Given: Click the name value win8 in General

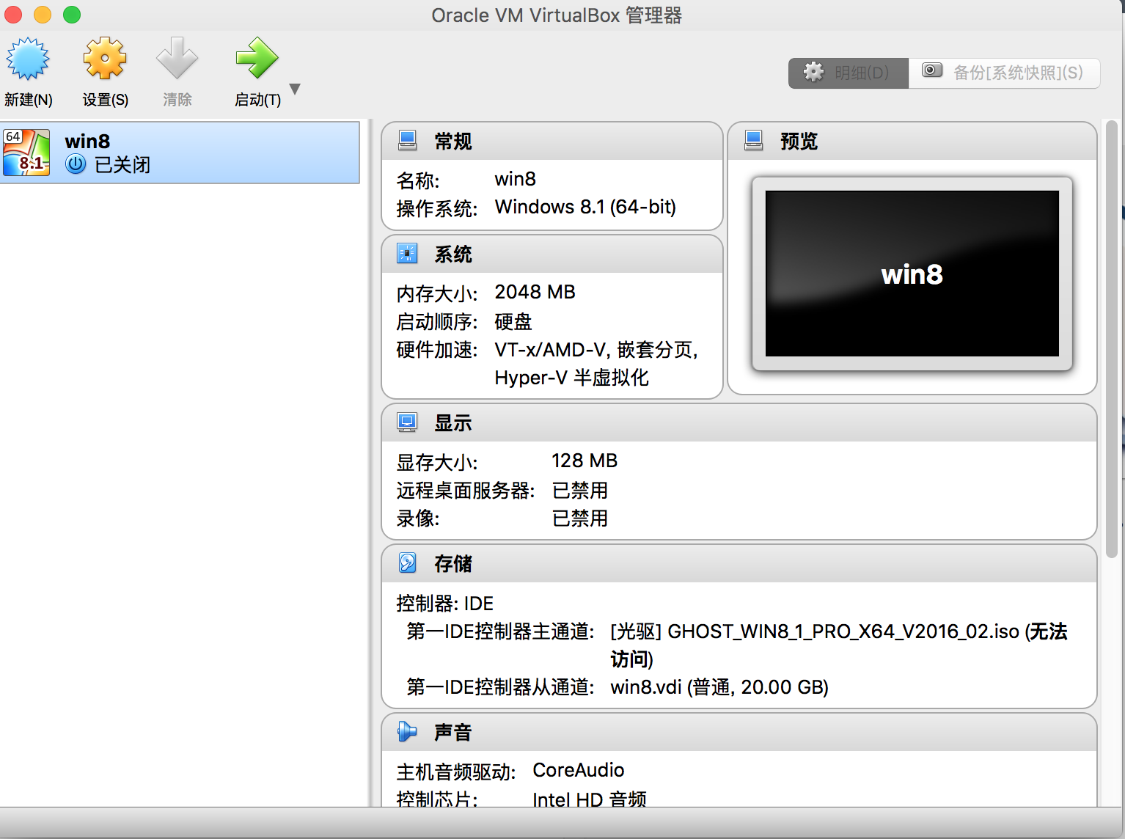Looking at the screenshot, I should click(x=515, y=179).
